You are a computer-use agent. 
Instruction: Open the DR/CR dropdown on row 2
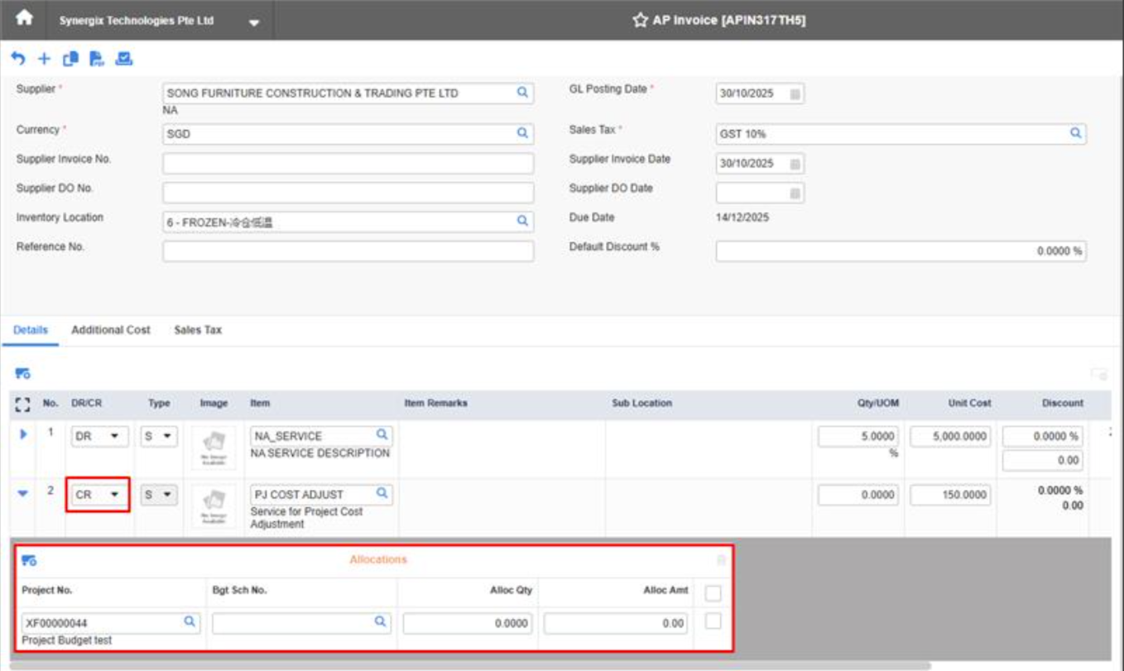pos(99,495)
